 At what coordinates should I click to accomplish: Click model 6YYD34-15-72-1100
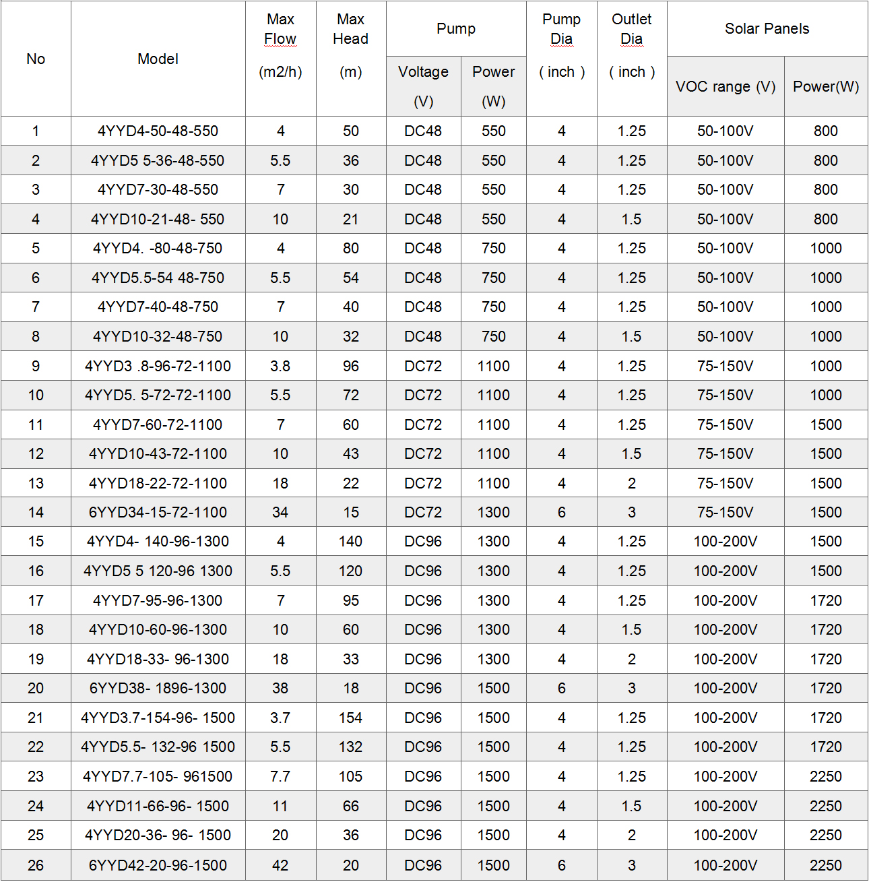[x=158, y=512]
